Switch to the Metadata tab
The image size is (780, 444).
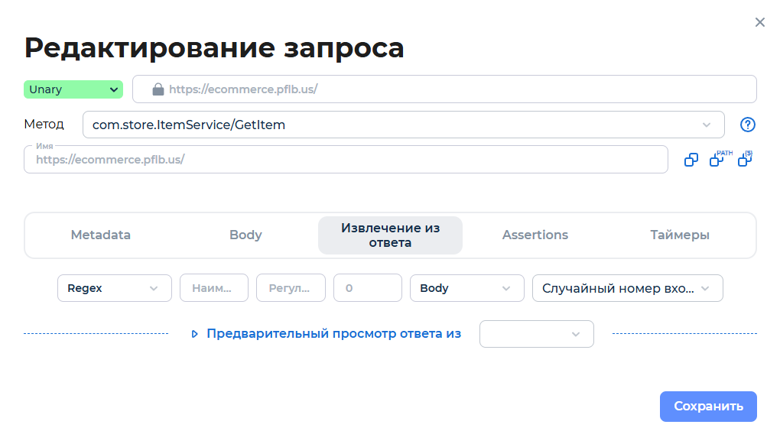(x=100, y=235)
